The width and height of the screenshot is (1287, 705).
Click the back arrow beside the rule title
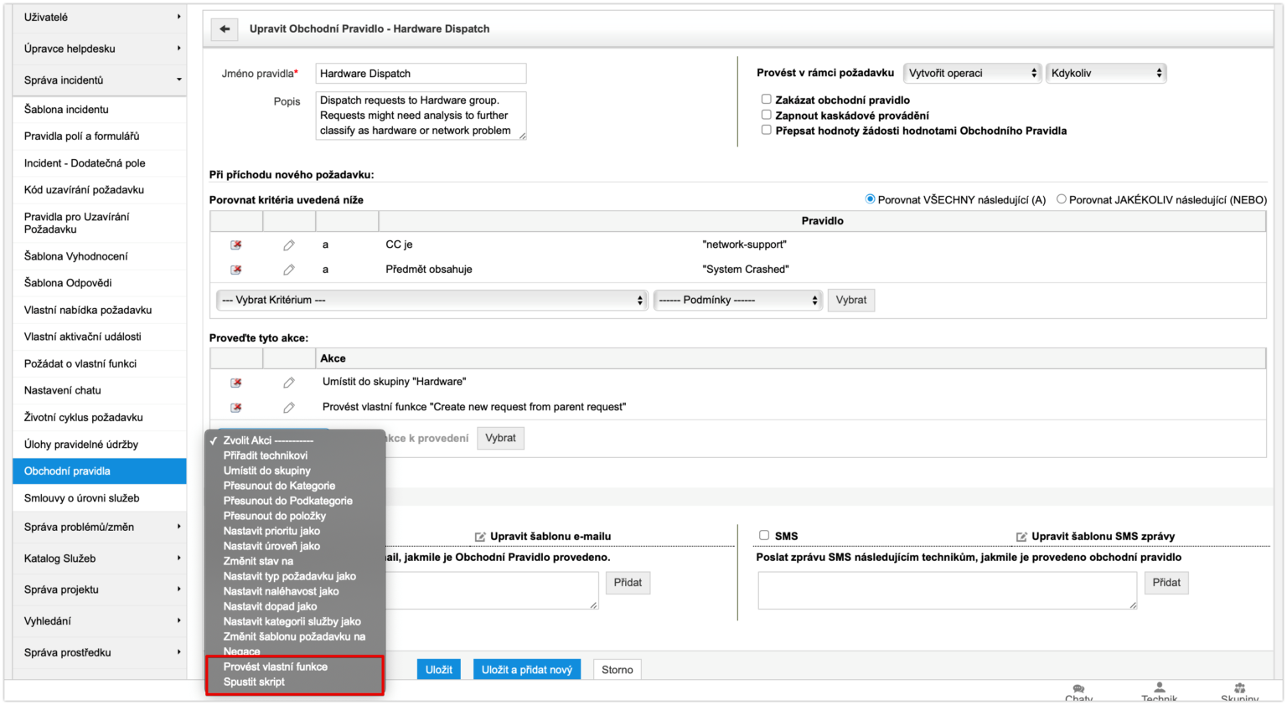coord(224,28)
